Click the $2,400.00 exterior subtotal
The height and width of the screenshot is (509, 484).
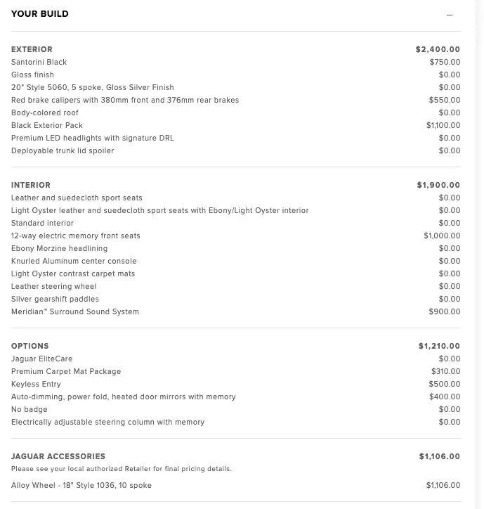coord(438,49)
